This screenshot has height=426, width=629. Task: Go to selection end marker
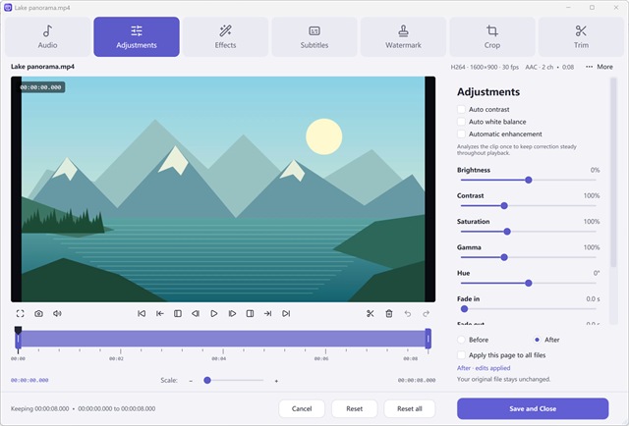[268, 313]
